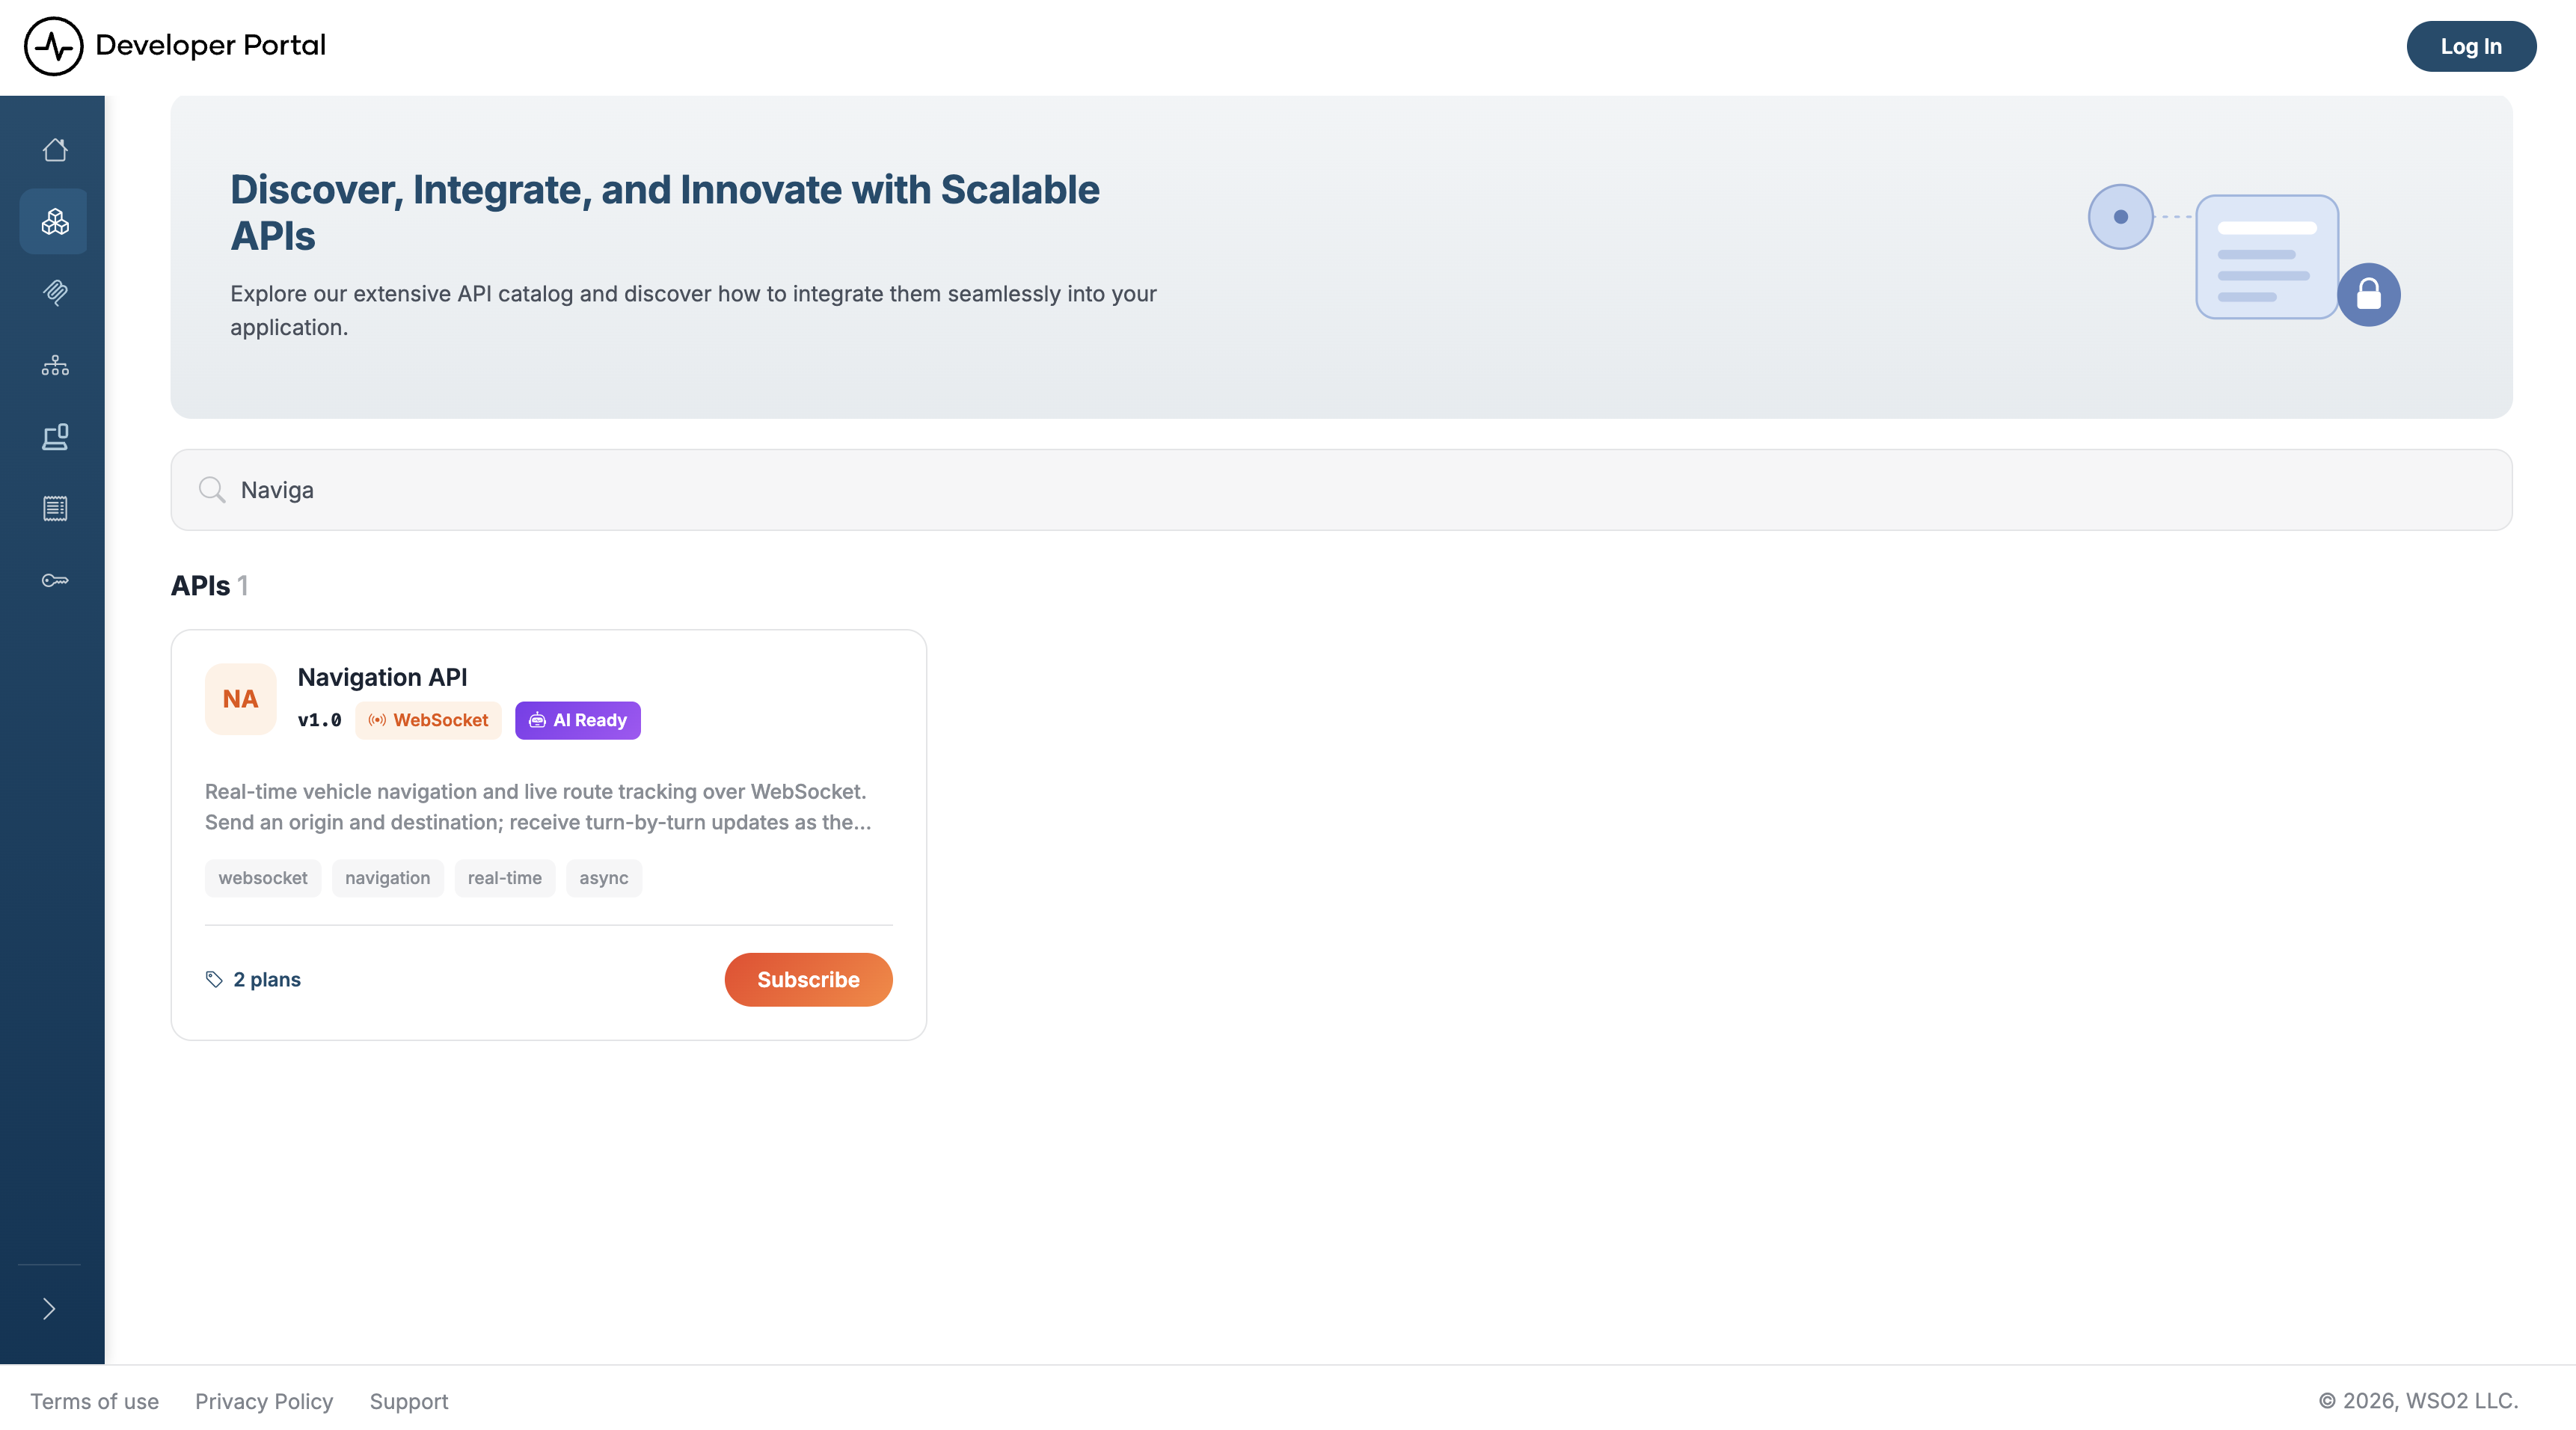Expand the sidebar with the chevron arrow
Image resolution: width=2576 pixels, height=1430 pixels.
pos(49,1308)
